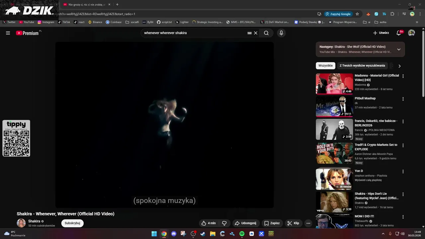Open a new browser tab
The width and height of the screenshot is (425, 239).
point(117,5)
